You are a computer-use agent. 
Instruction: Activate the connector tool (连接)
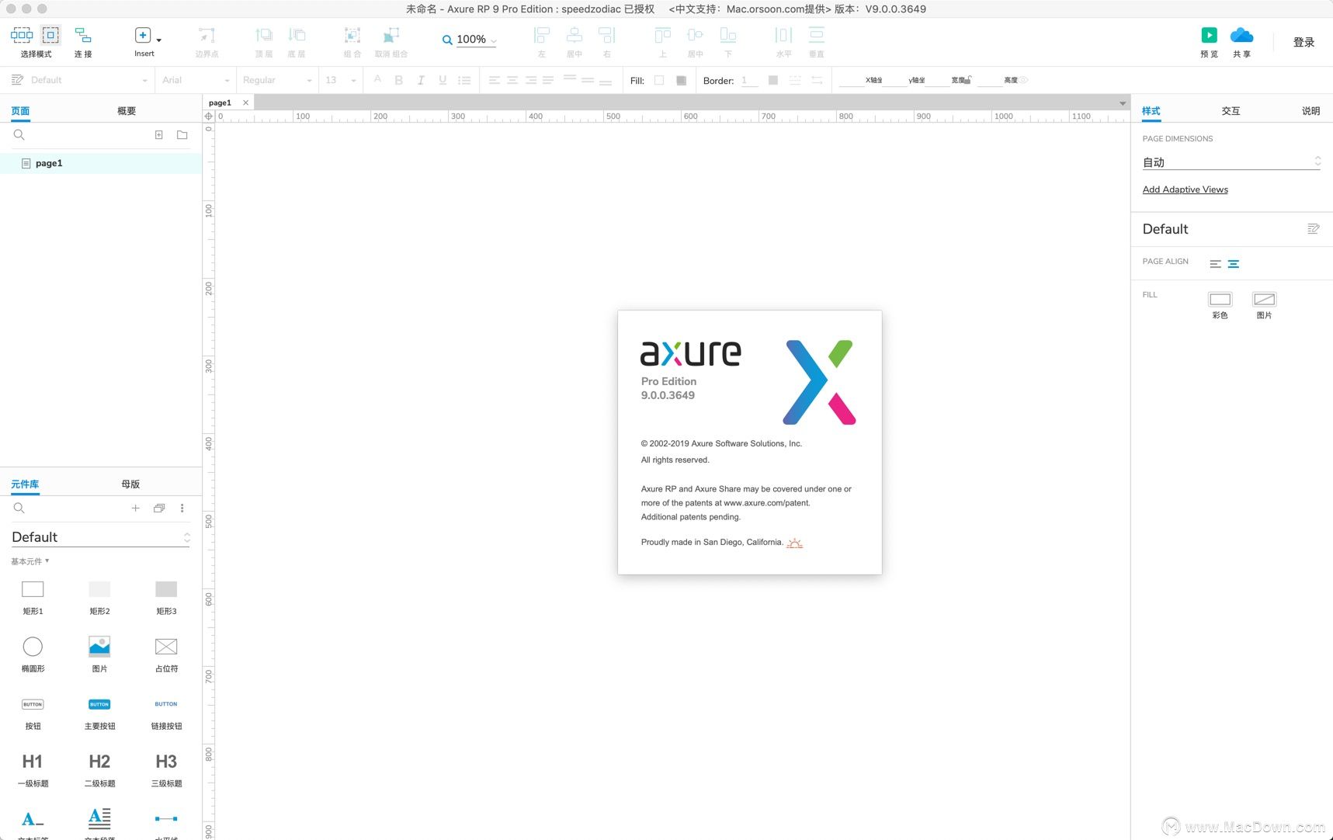click(x=83, y=35)
